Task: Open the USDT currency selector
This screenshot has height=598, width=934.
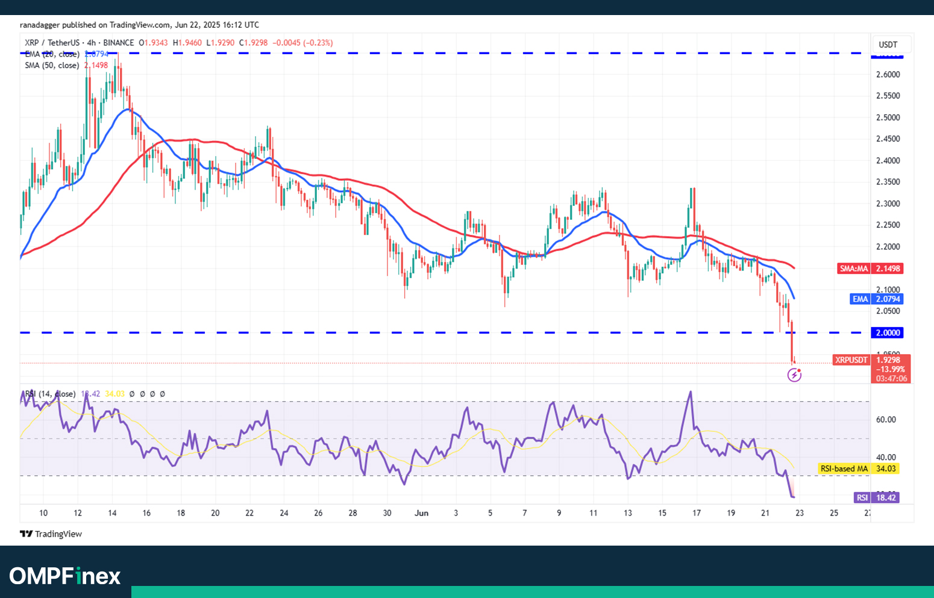Action: pyautogui.click(x=888, y=45)
